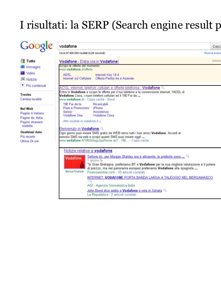Click 10 articoli correlati link

[131, 172]
